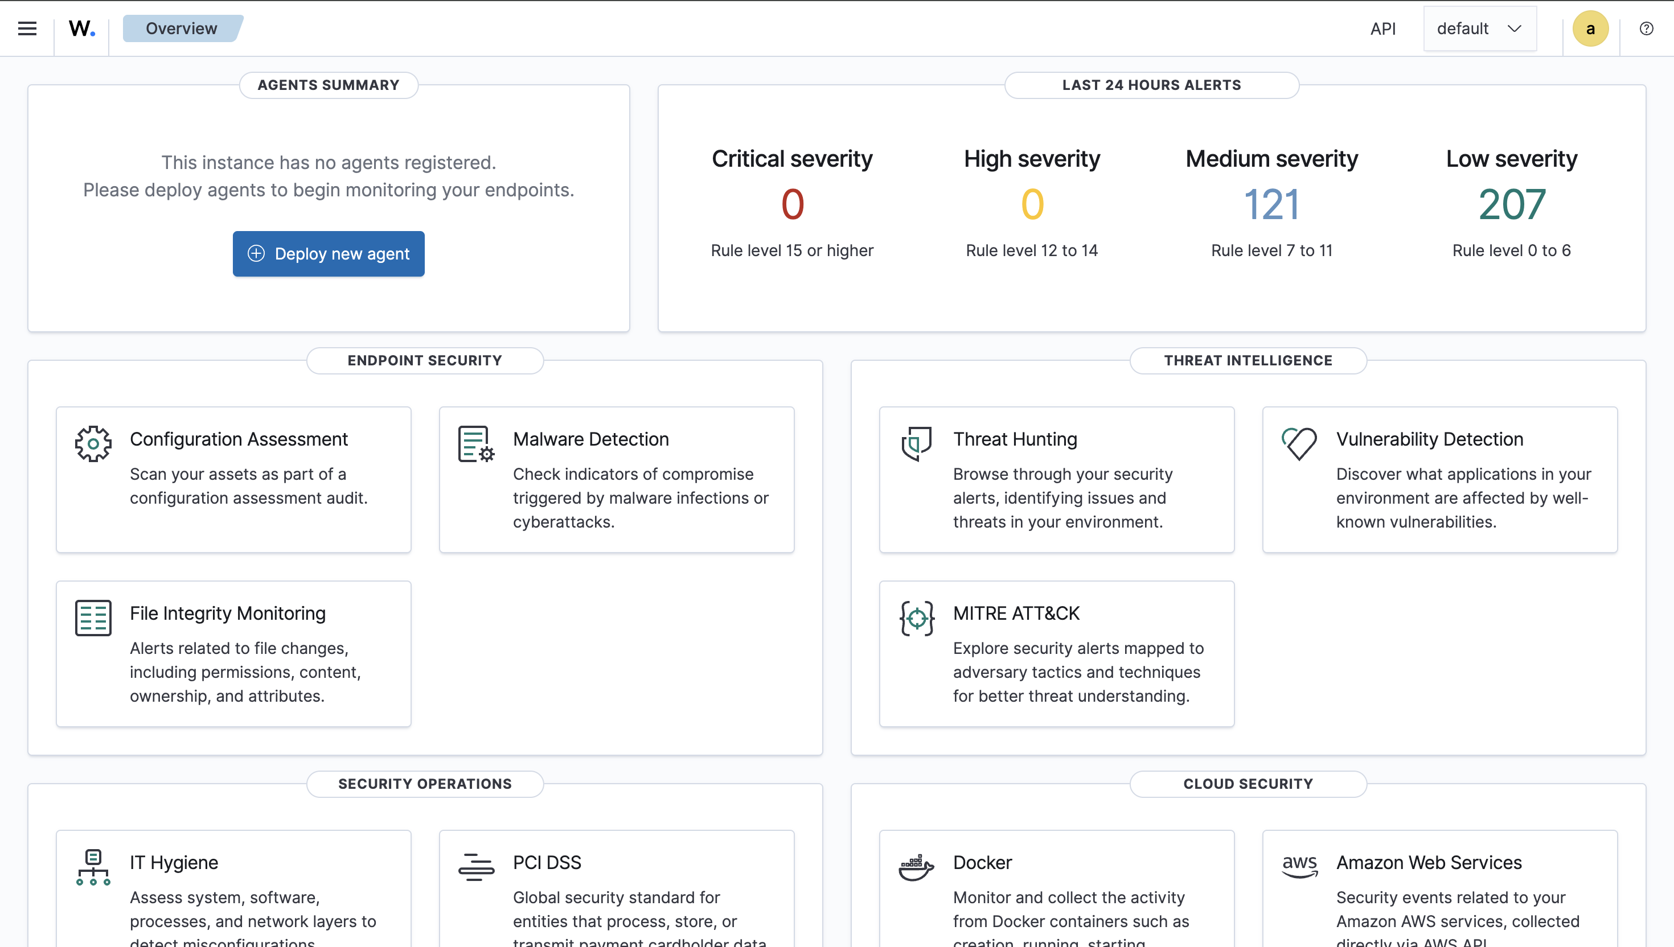Click the Vulnerability Detection heart icon

tap(1299, 443)
